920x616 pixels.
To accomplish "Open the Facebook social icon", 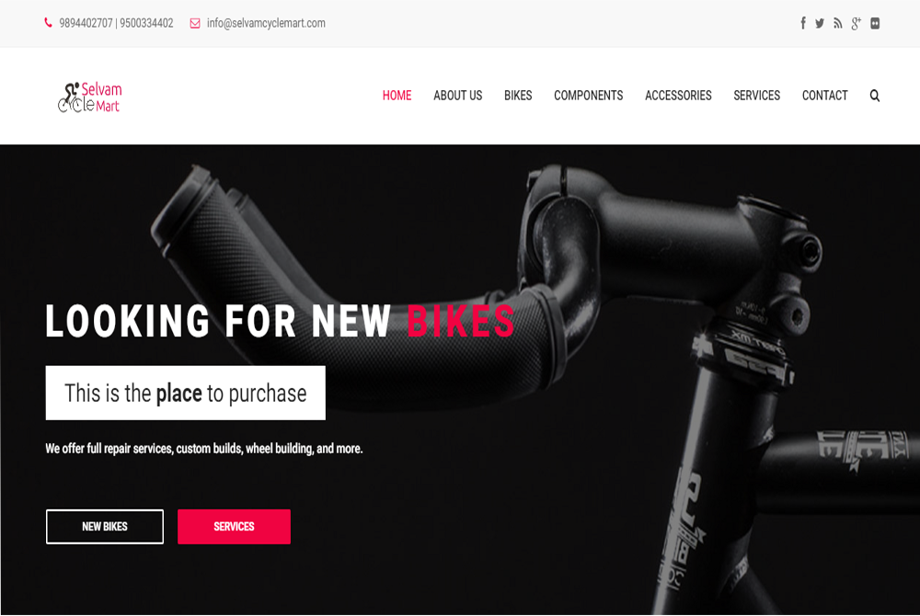I will 802,23.
